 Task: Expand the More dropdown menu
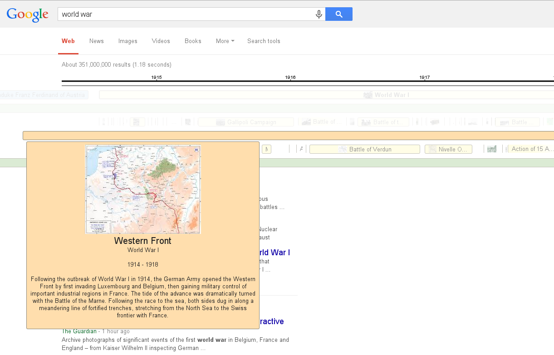[225, 41]
